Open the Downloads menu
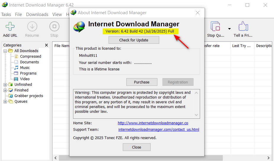The image size is (274, 161). click(x=37, y=14)
